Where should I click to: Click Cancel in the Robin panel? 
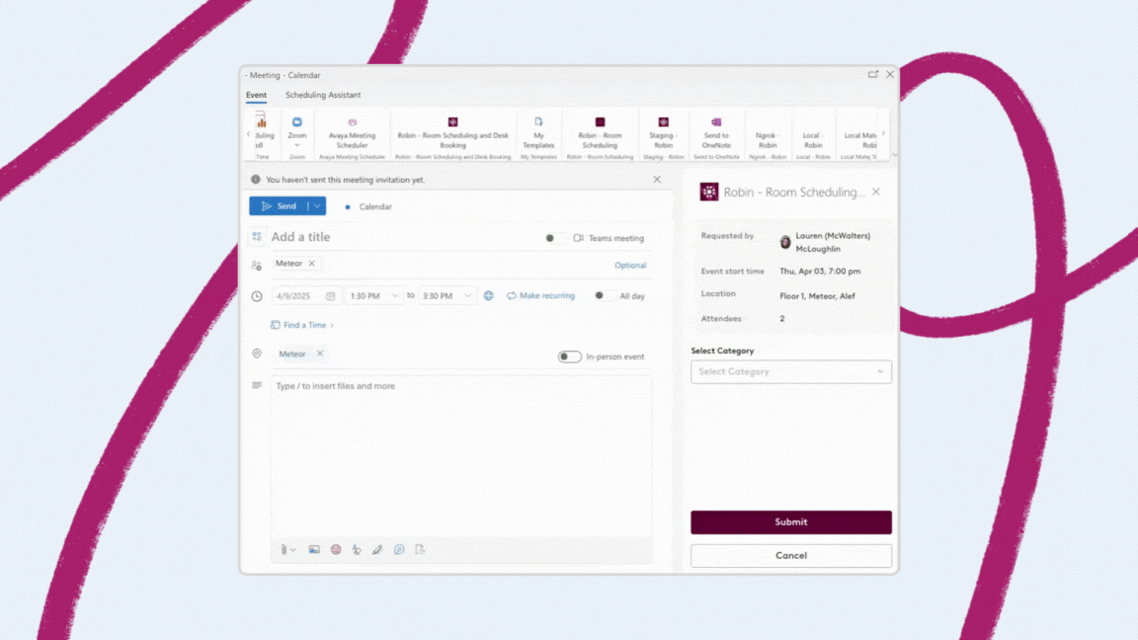coord(791,556)
